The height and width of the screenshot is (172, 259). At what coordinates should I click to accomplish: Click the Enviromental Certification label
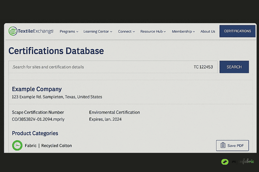pos(114,112)
